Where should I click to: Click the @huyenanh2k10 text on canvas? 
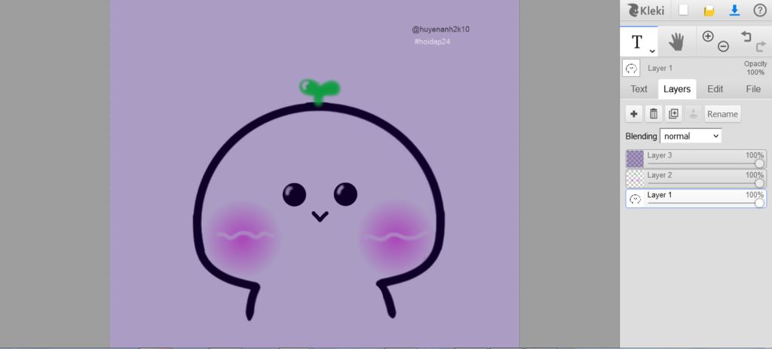click(440, 29)
